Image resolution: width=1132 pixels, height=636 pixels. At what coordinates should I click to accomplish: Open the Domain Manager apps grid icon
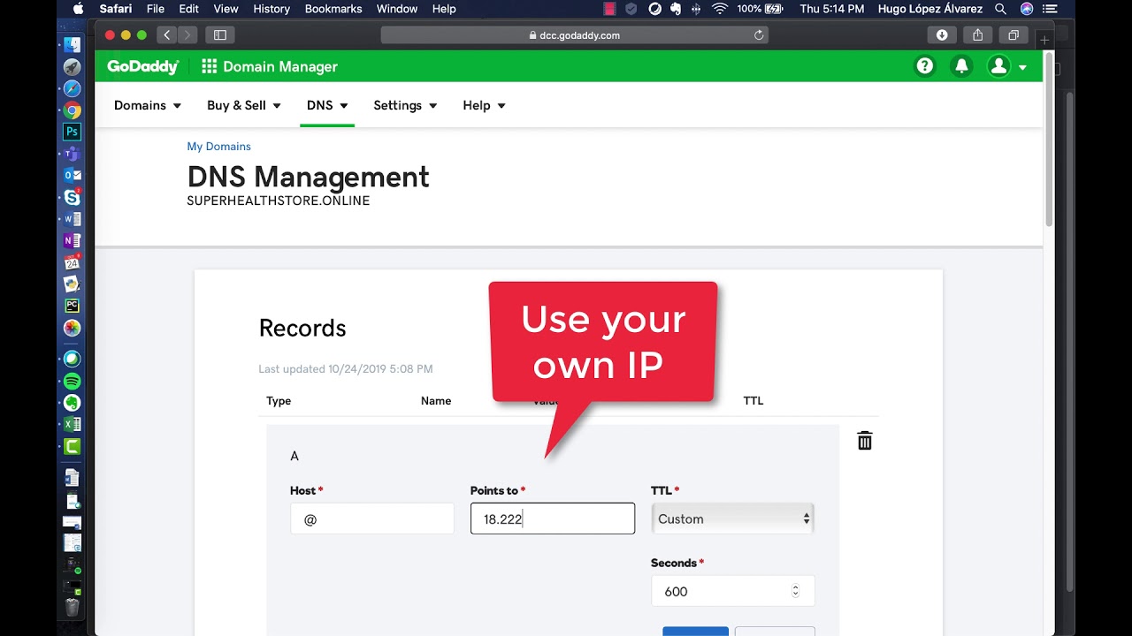(x=210, y=66)
